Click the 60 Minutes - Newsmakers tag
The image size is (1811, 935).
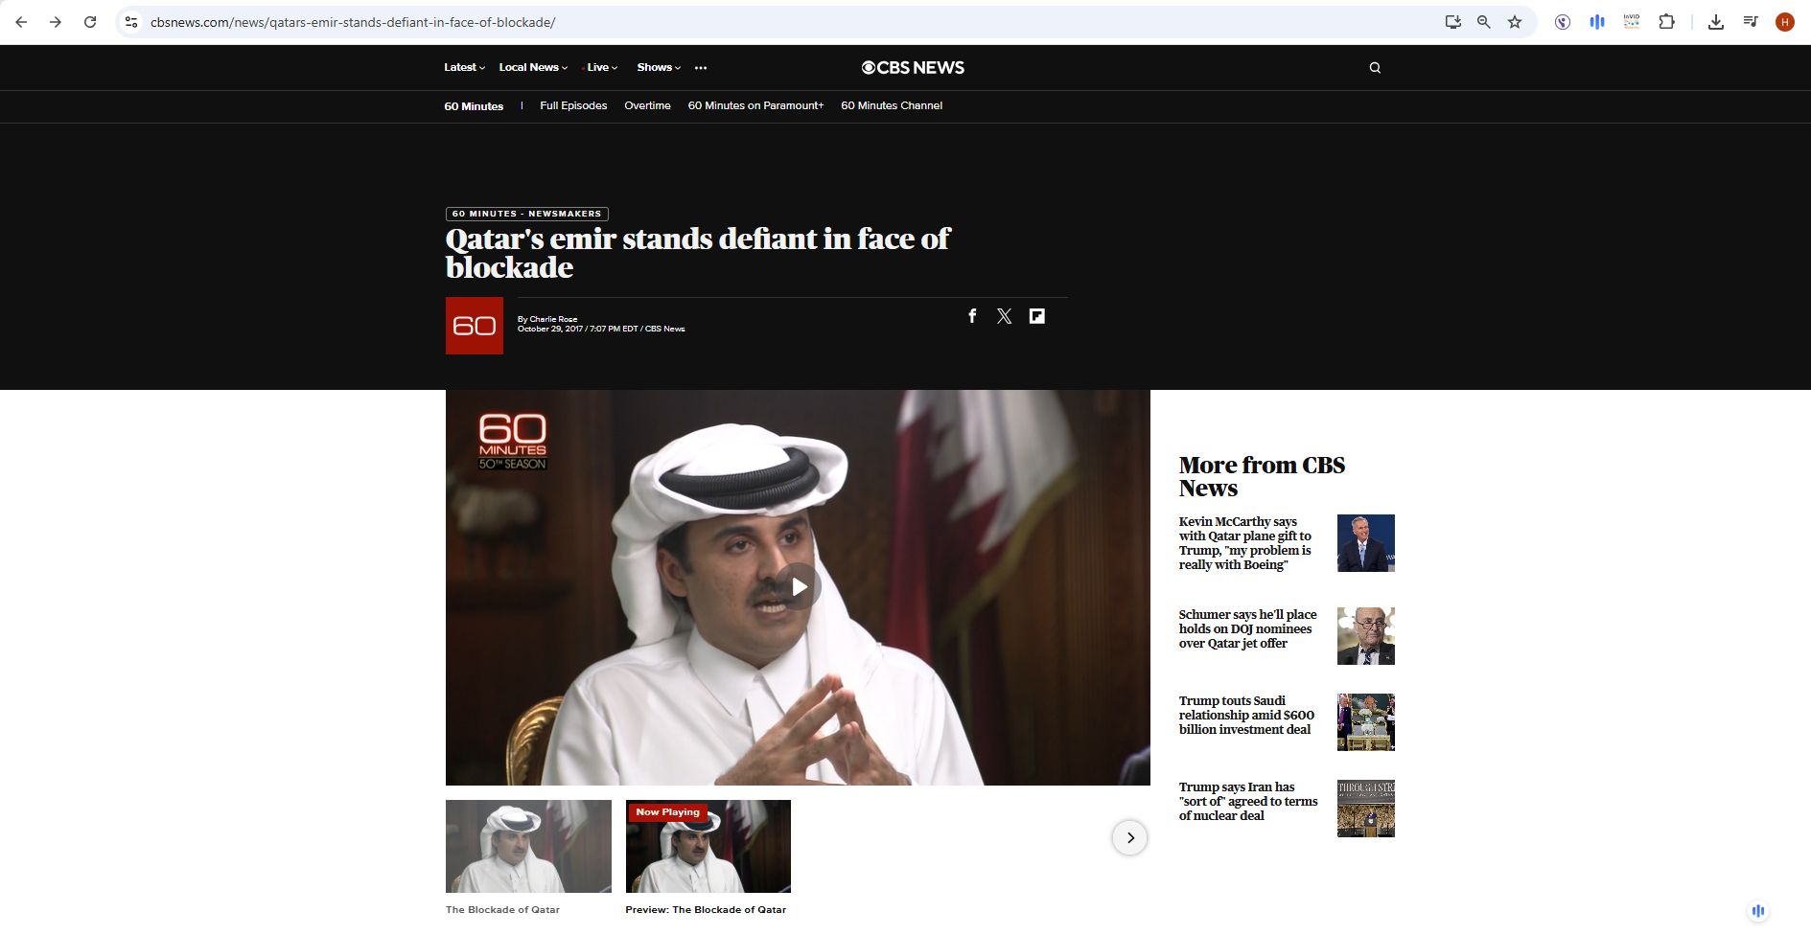click(526, 214)
